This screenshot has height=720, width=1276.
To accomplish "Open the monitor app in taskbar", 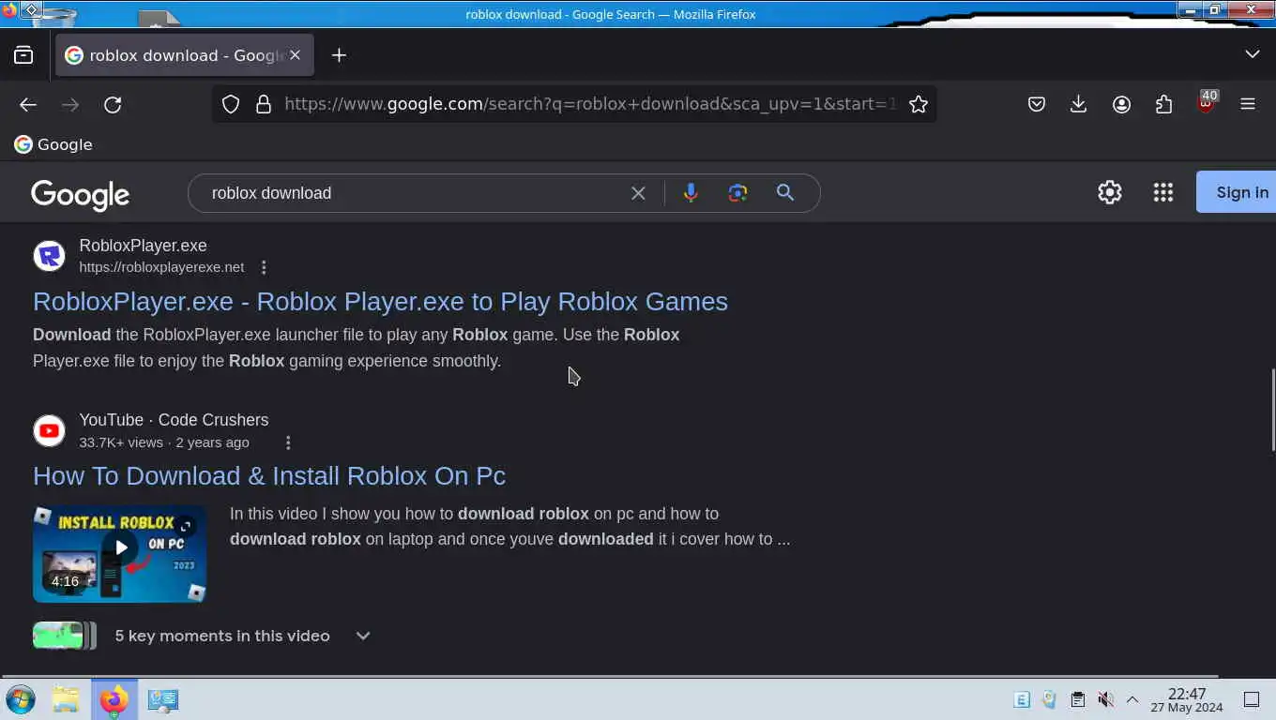I will pyautogui.click(x=163, y=699).
